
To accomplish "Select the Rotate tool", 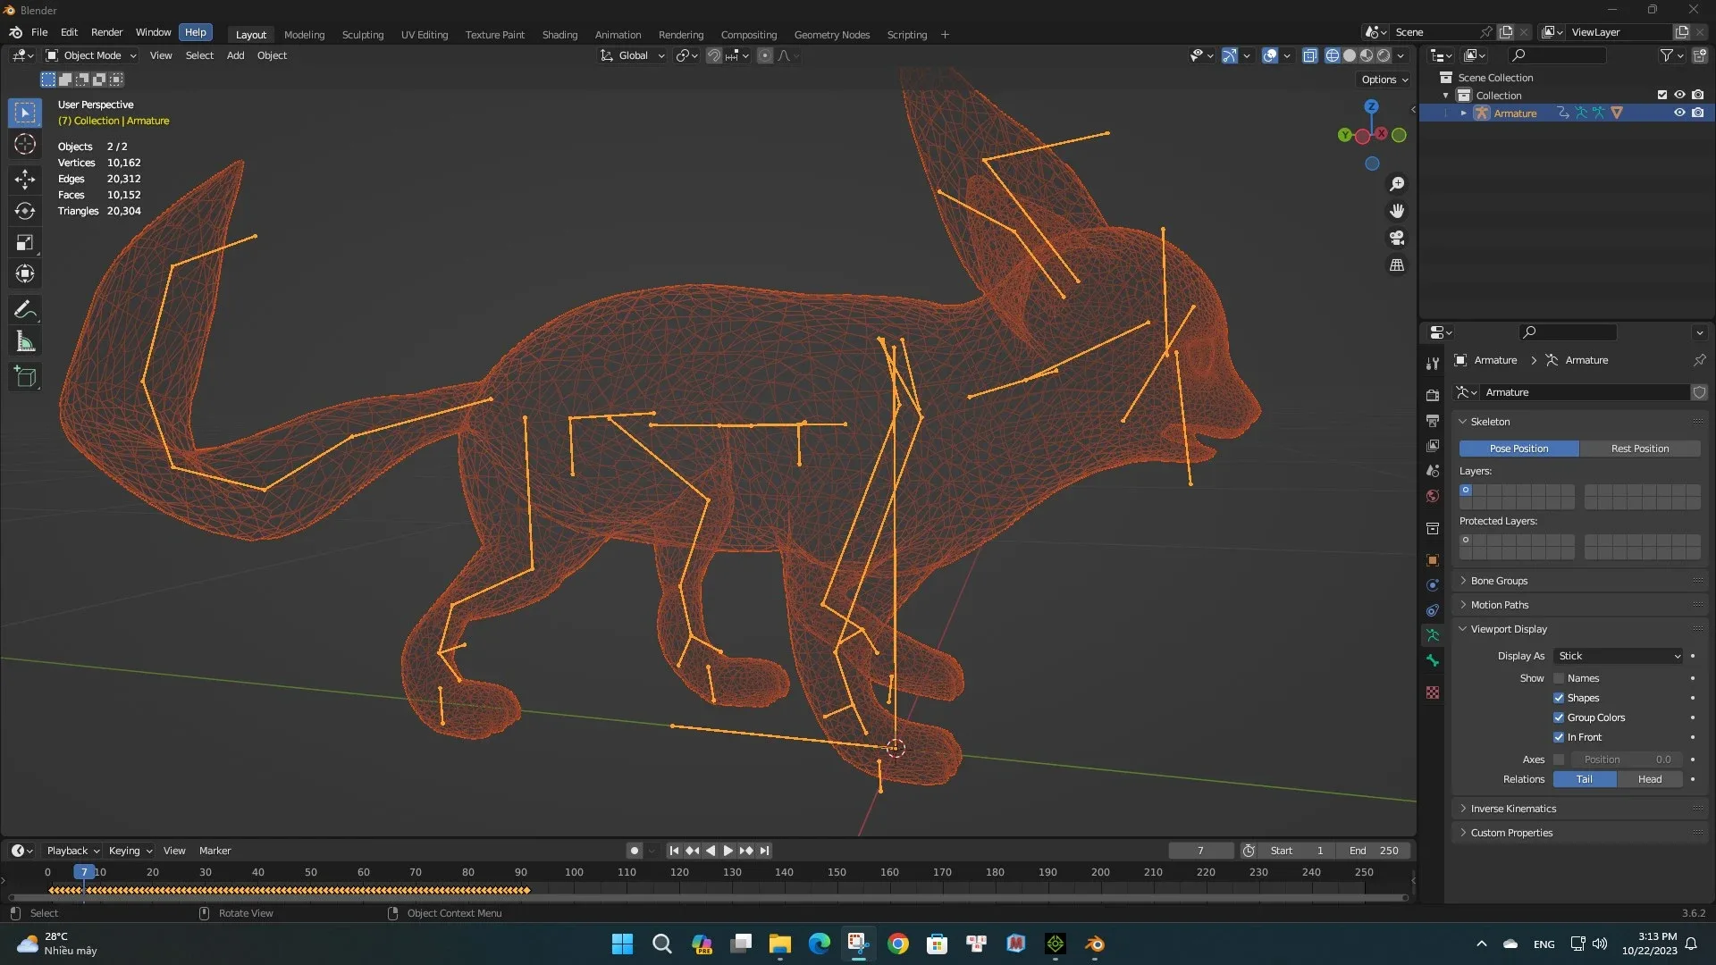I will [24, 211].
